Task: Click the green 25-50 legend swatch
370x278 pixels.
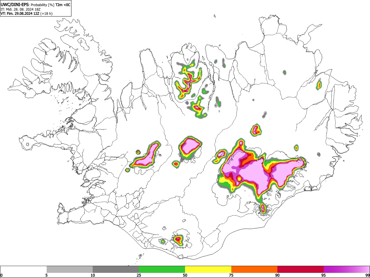Action: tap(162, 270)
